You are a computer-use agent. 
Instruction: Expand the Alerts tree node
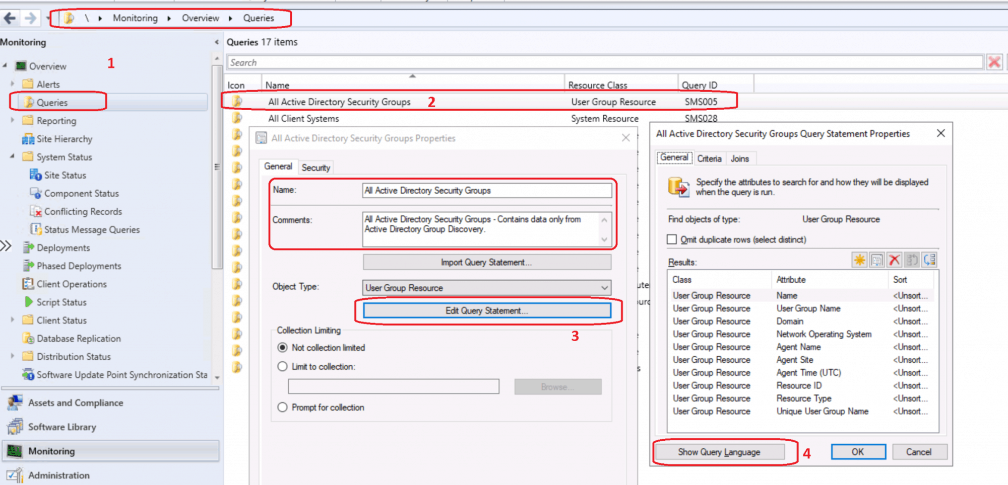tap(12, 84)
